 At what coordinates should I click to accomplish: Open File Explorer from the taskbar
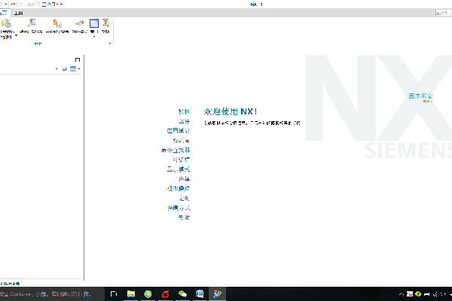point(130,293)
